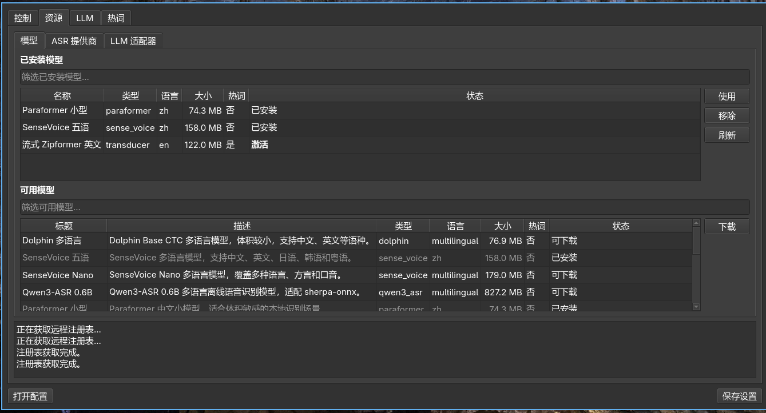The width and height of the screenshot is (766, 413).
Task: Click the 下载 button
Action: 727,227
